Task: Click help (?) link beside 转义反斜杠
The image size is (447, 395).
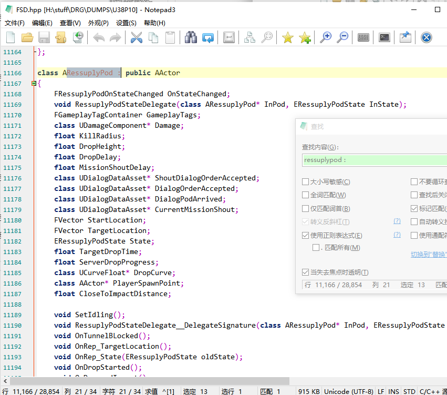Action: pos(397,221)
